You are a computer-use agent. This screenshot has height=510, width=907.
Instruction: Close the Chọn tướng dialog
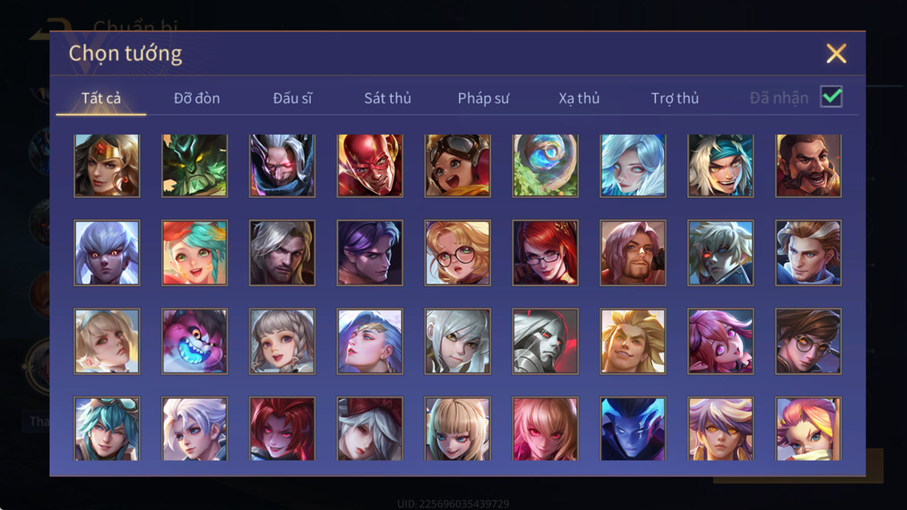pyautogui.click(x=836, y=54)
